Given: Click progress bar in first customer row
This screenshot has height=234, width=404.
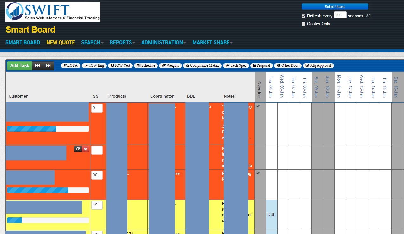Looking at the screenshot, I should [x=48, y=129].
